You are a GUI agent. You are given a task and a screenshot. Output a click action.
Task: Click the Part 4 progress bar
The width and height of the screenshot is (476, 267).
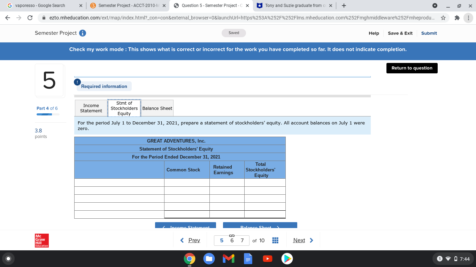[x=48, y=114]
